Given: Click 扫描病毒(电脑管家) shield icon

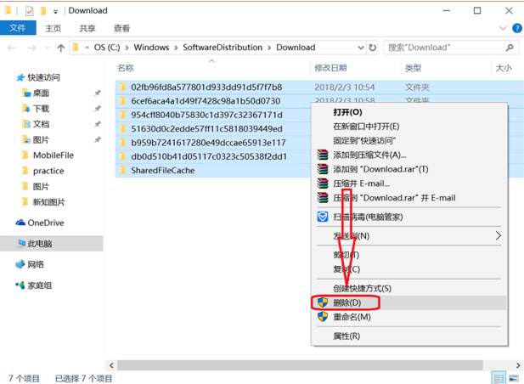Looking at the screenshot, I should [x=323, y=217].
